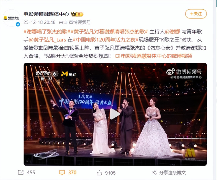This screenshot has height=180, width=217.
Task: Play the video with center play button
Action: click(115, 114)
